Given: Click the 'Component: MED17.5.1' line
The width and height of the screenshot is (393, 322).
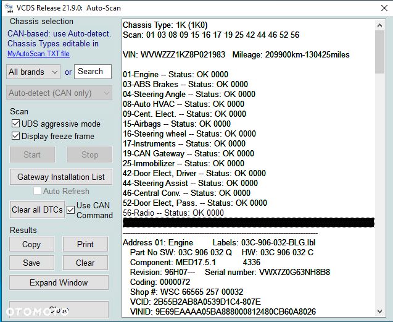Looking at the screenshot, I should coord(195,263).
